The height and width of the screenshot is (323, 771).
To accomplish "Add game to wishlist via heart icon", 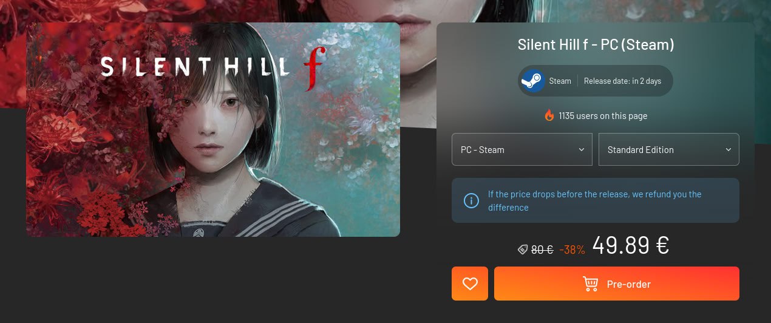I will click(470, 284).
